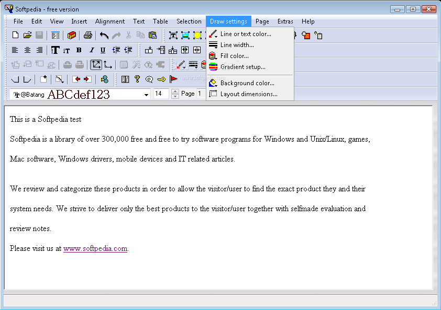This screenshot has width=441, height=310.
Task: Insert a shape with the yellow octagon icon
Action: click(197, 35)
